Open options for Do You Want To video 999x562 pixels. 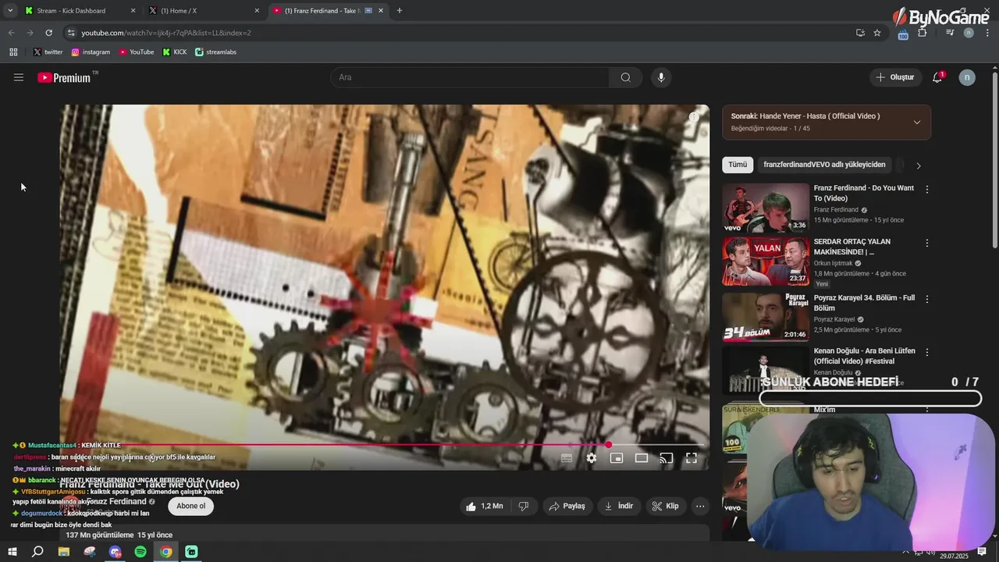click(927, 190)
